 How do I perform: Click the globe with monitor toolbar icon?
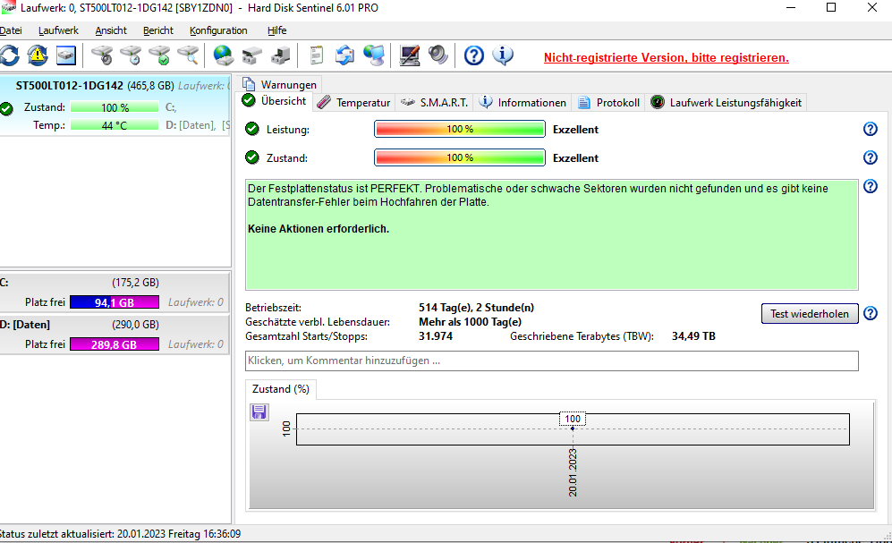[374, 55]
